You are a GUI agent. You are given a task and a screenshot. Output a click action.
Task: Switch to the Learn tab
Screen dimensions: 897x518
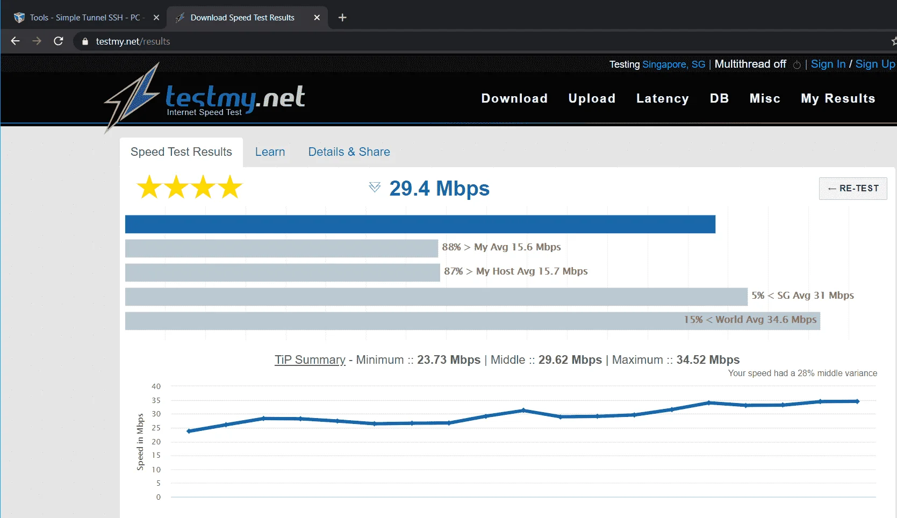pyautogui.click(x=270, y=152)
